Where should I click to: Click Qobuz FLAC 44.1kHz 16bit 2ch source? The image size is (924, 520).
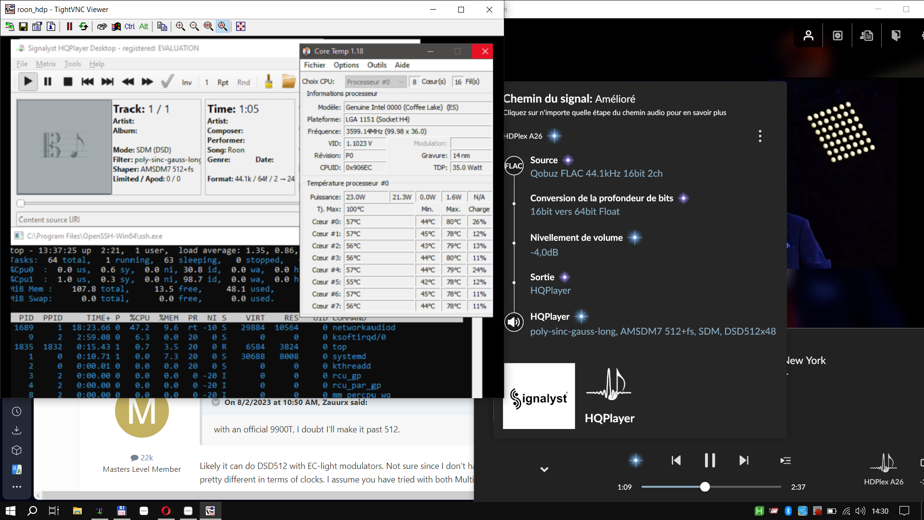click(x=596, y=173)
